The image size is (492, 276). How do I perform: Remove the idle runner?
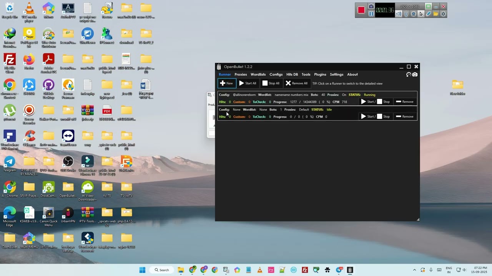click(x=405, y=117)
